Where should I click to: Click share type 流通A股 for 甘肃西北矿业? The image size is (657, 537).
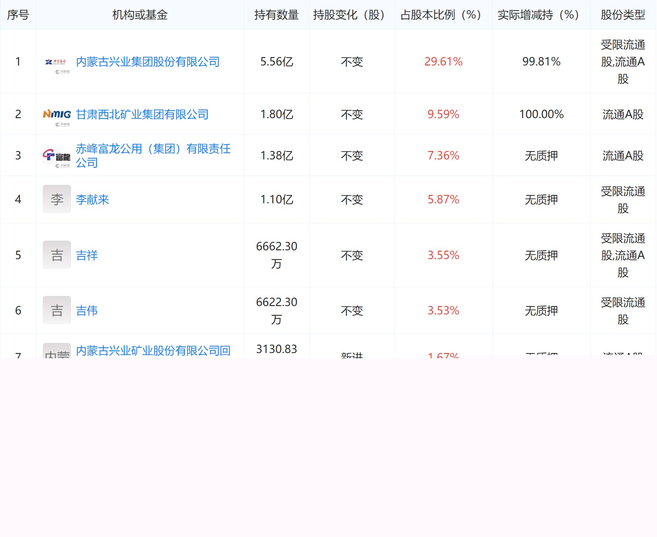pyautogui.click(x=623, y=115)
